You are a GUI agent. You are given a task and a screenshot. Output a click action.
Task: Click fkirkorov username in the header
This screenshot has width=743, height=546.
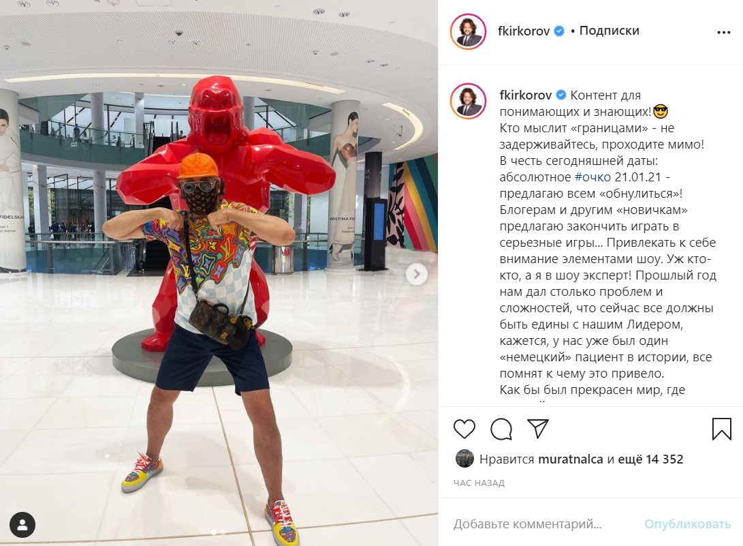(x=524, y=31)
